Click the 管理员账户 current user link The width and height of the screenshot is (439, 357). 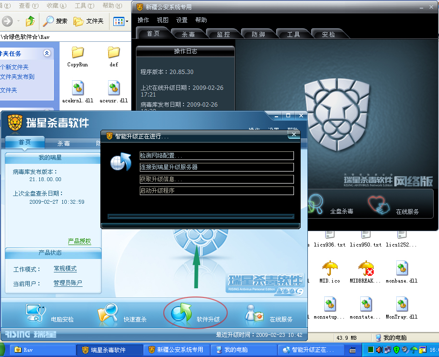click(x=68, y=283)
